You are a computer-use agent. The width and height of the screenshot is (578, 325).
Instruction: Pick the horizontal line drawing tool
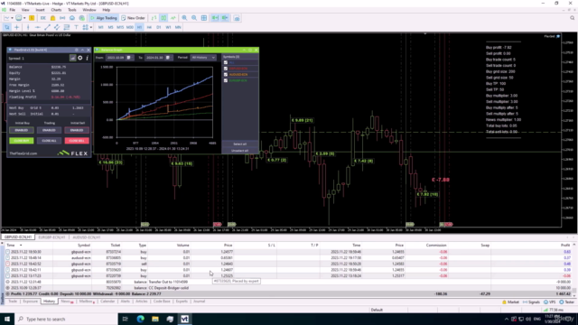[x=37, y=27]
